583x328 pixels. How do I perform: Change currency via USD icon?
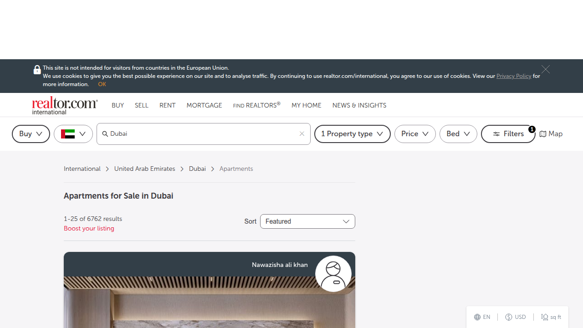(516, 317)
